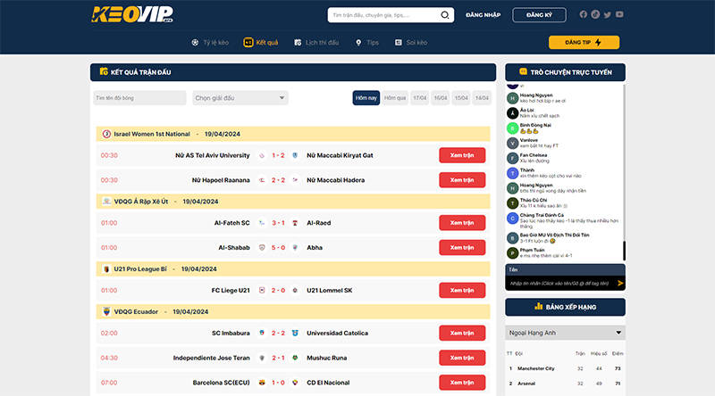Click Al-Raed team crest

[x=295, y=223]
